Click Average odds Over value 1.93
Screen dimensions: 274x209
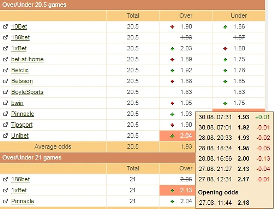186,146
